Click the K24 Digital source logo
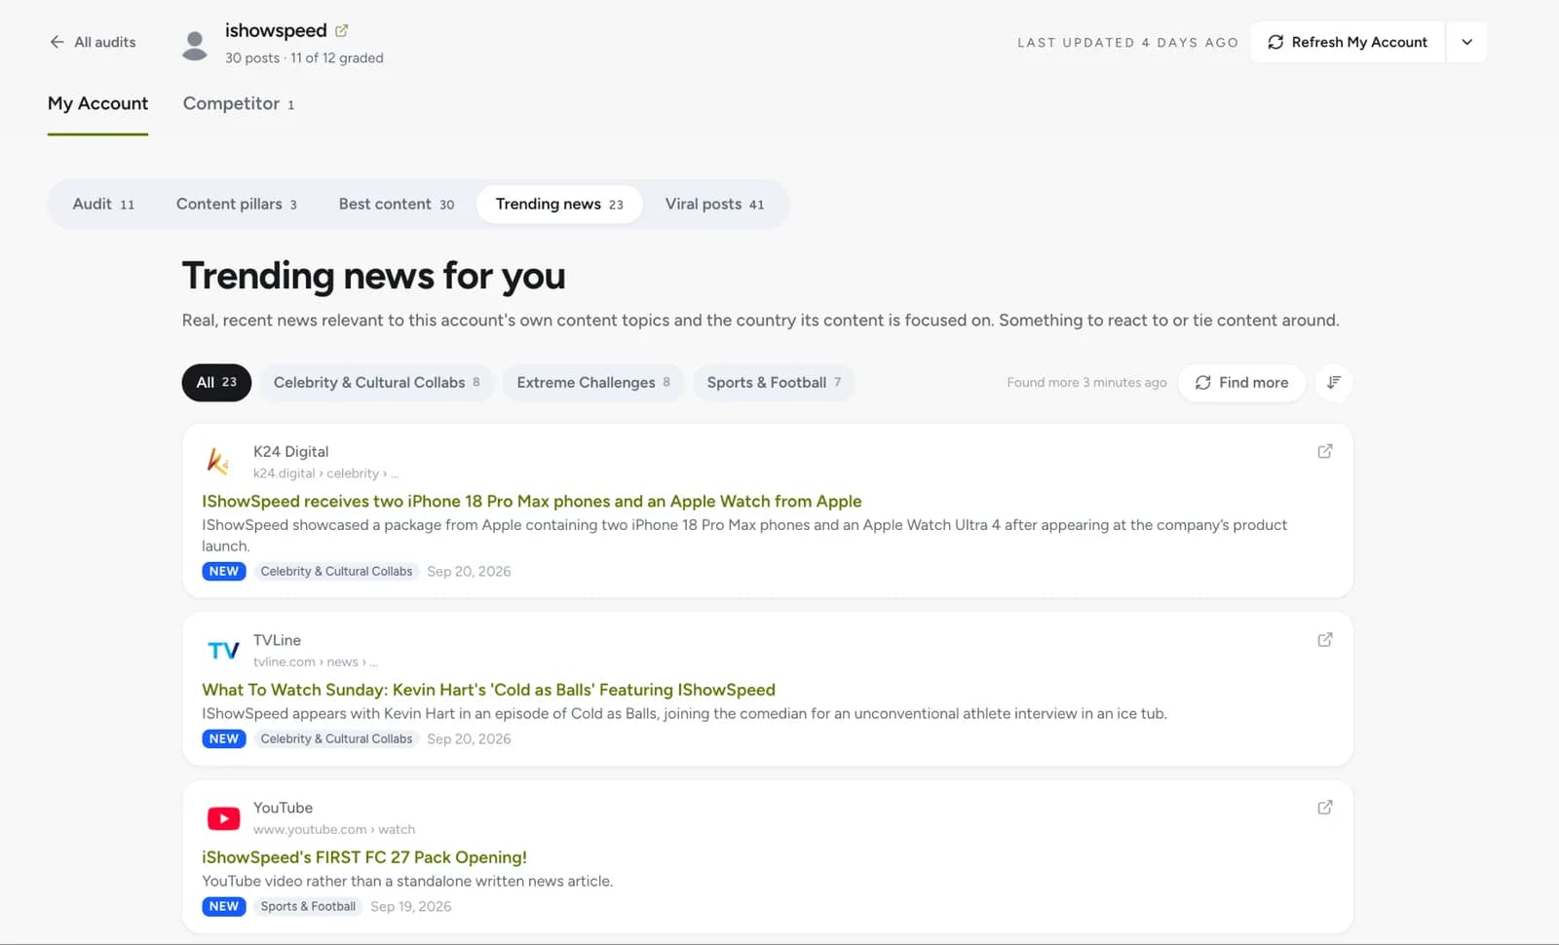Screen dimensions: 1559x945 tap(220, 461)
